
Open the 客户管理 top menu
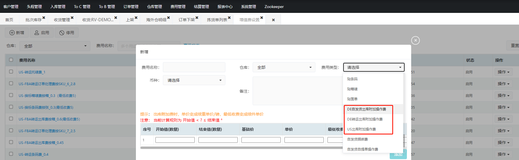pyautogui.click(x=11, y=7)
